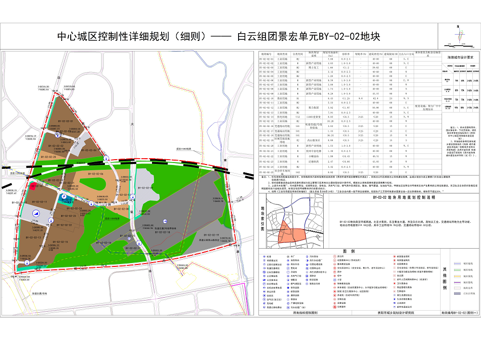Viewport: 481px width, 340px height.
Task: Select the 派出所 legend icon
Action: (335, 257)
